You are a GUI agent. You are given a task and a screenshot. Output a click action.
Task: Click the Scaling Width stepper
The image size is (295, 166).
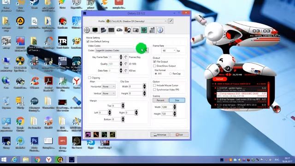pos(175,107)
